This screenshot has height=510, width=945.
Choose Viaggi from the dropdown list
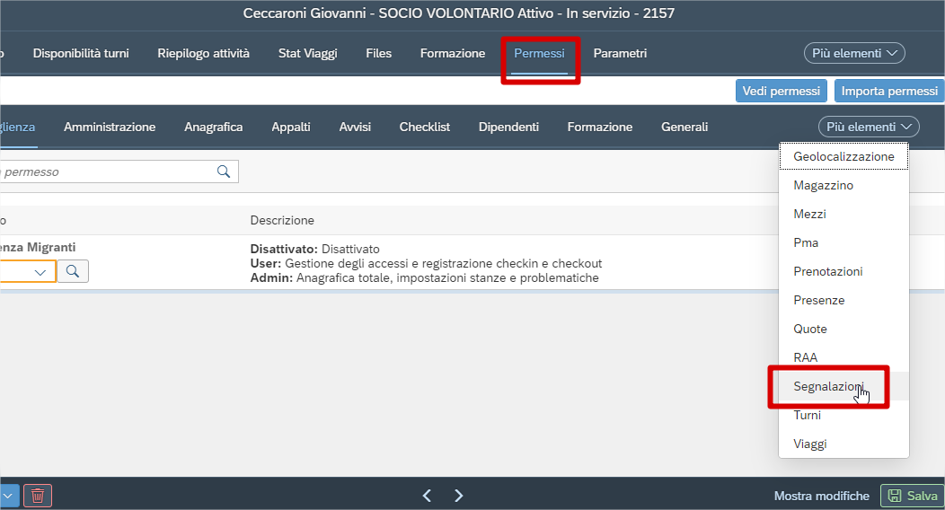coord(843,444)
